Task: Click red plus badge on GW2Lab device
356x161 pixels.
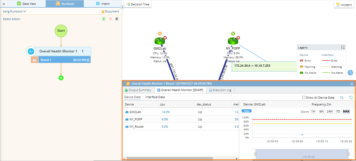Action: 165,38
